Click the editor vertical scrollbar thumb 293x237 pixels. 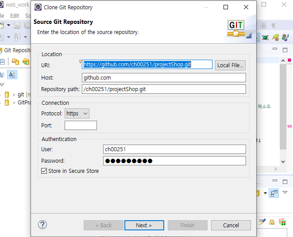click(x=283, y=107)
